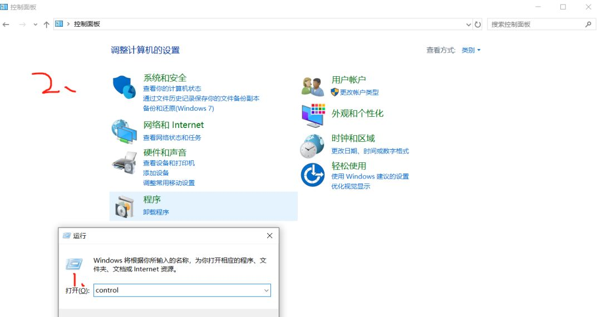Open 时钟和区域 category
Image resolution: width=601 pixels, height=317 pixels.
[353, 138]
